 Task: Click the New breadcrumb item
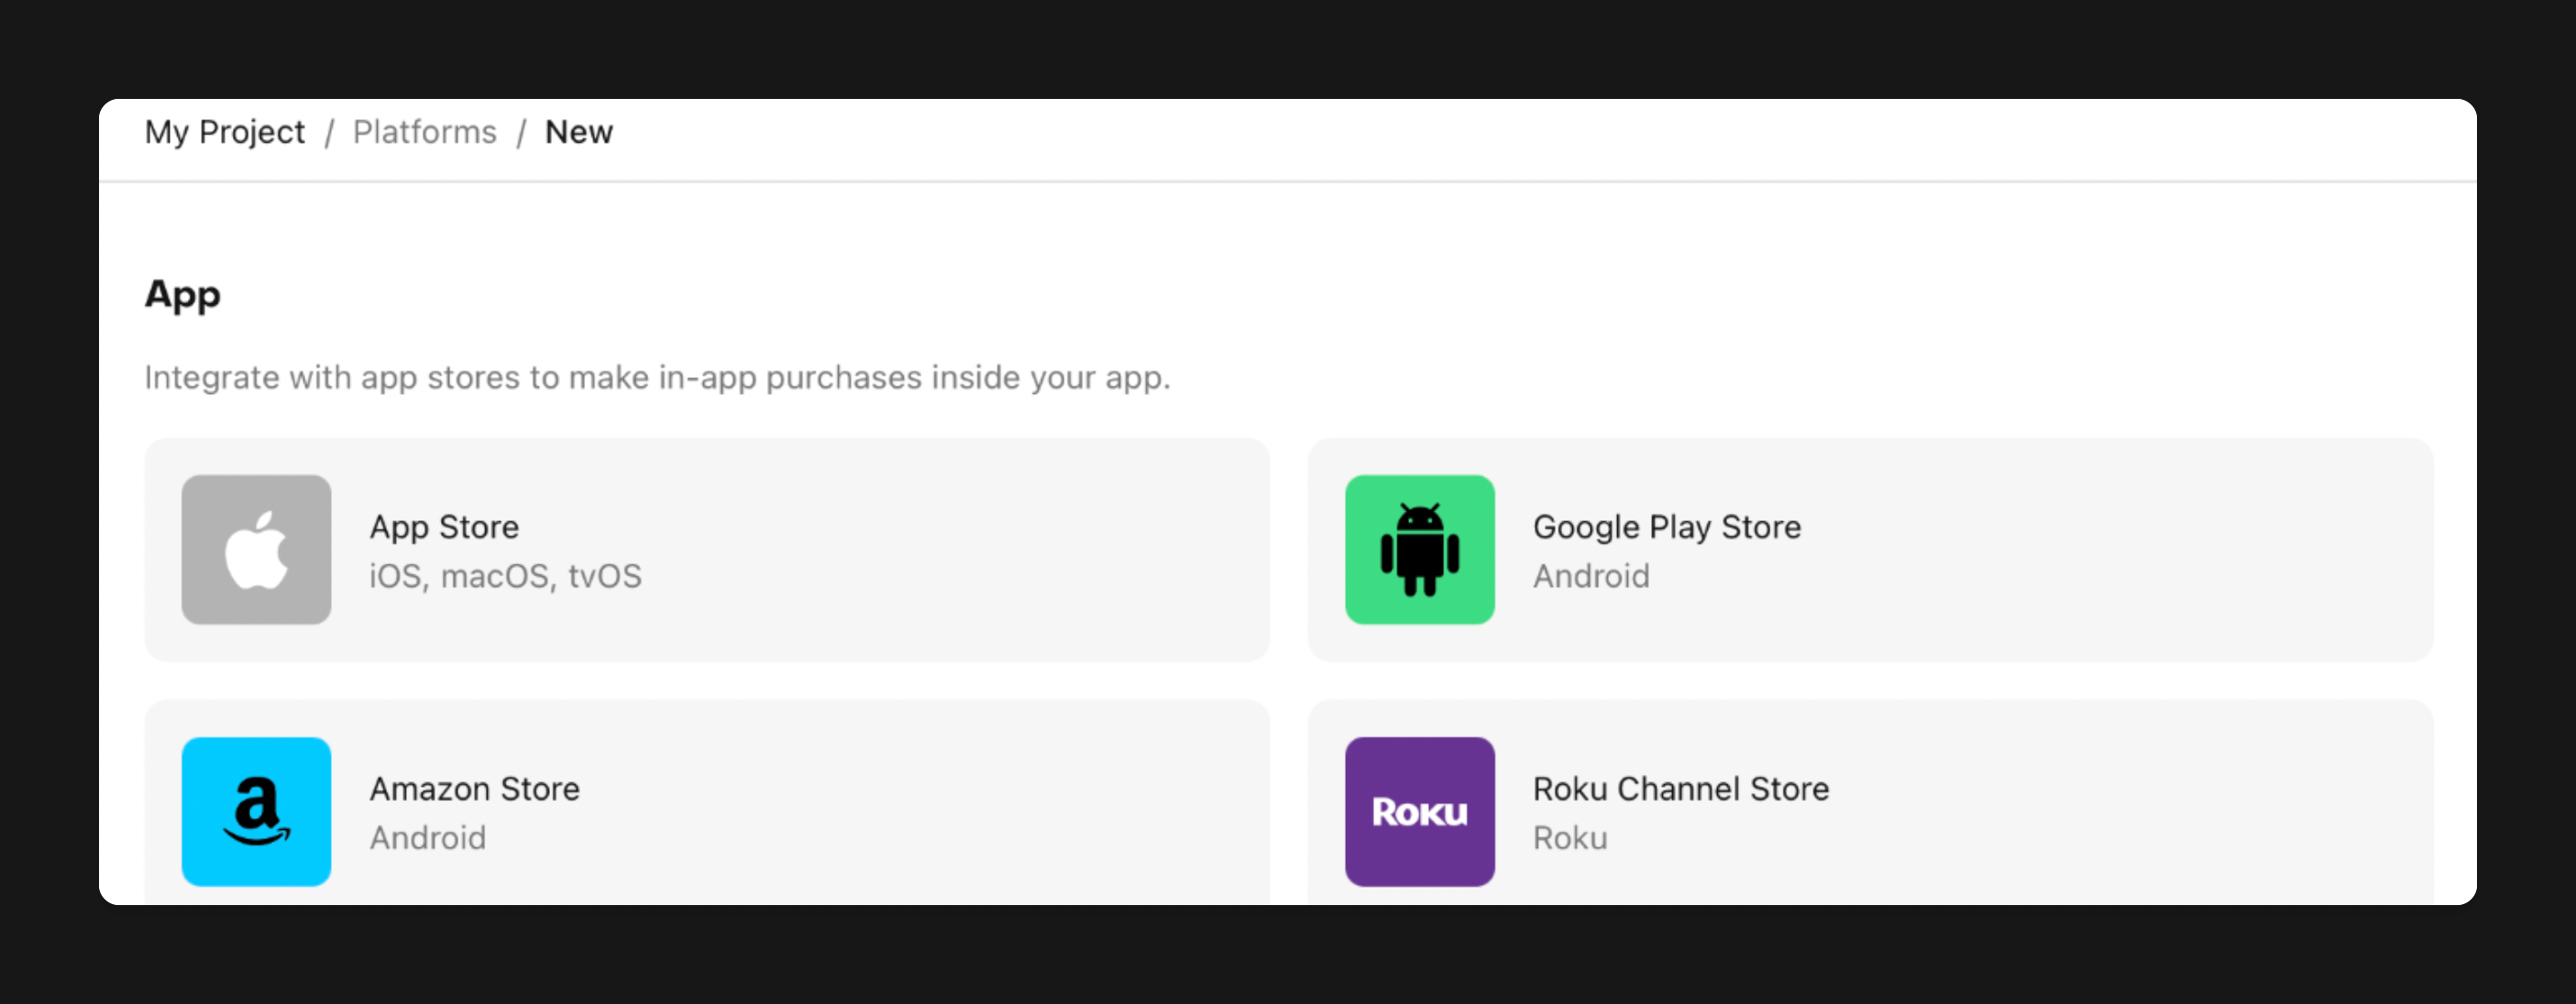(x=578, y=132)
